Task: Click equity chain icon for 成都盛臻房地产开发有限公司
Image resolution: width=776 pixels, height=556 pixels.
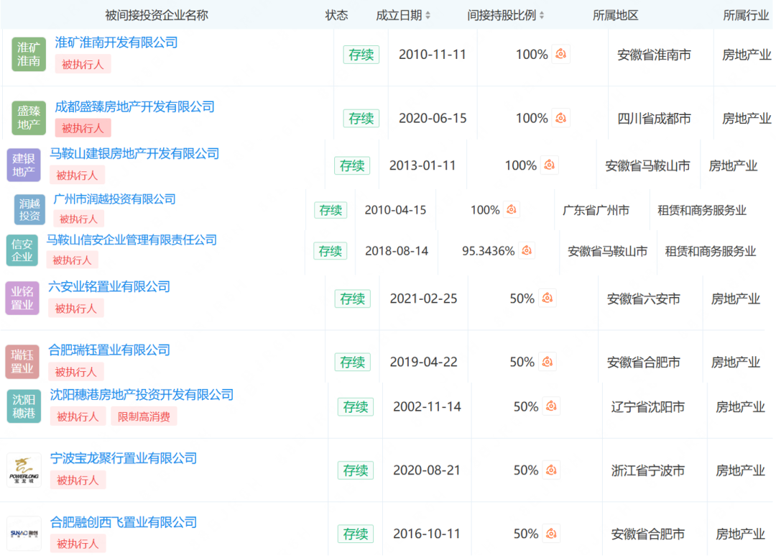Action: click(560, 118)
